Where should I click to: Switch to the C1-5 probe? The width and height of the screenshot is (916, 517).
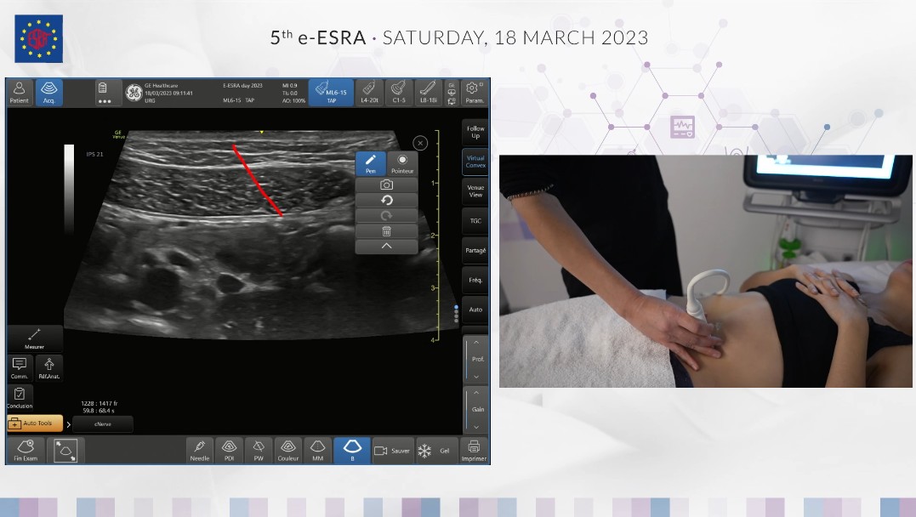click(399, 93)
